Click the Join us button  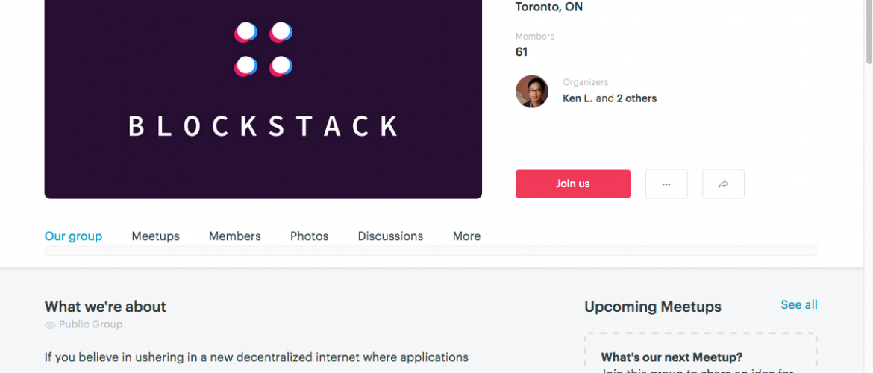point(572,184)
